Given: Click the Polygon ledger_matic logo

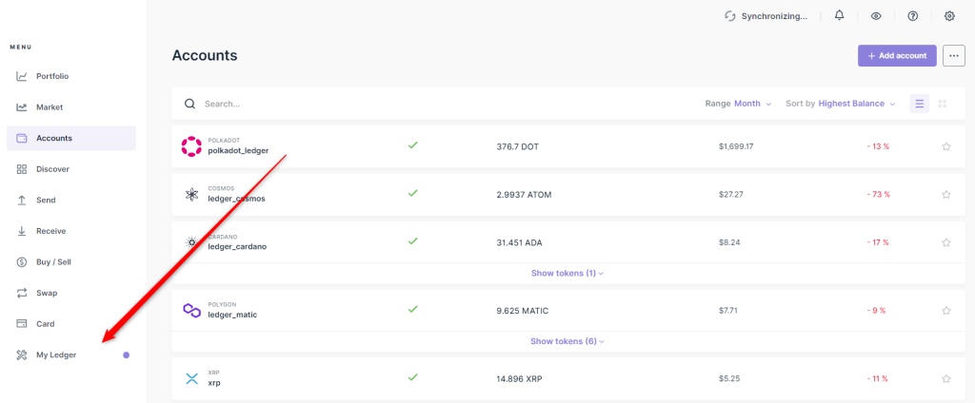Looking at the screenshot, I should click(x=191, y=311).
